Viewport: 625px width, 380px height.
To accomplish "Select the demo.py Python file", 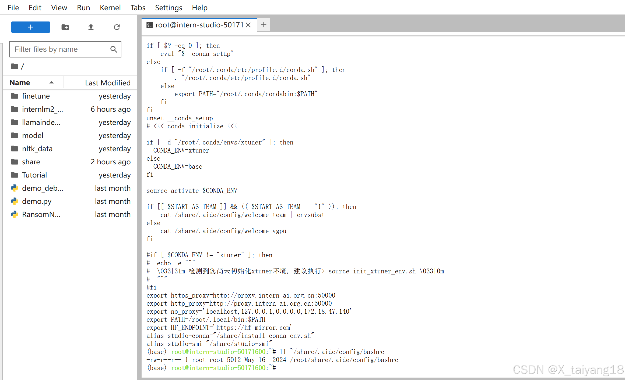I will pos(37,201).
